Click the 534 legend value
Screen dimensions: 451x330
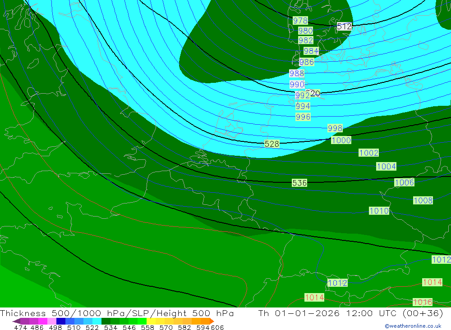pyautogui.click(x=110, y=327)
